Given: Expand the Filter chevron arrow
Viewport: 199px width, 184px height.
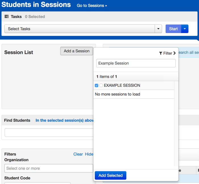Looking at the screenshot, I should (x=174, y=53).
